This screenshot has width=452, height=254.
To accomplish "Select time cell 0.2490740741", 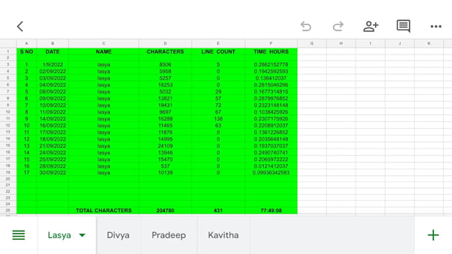I will [271, 153].
